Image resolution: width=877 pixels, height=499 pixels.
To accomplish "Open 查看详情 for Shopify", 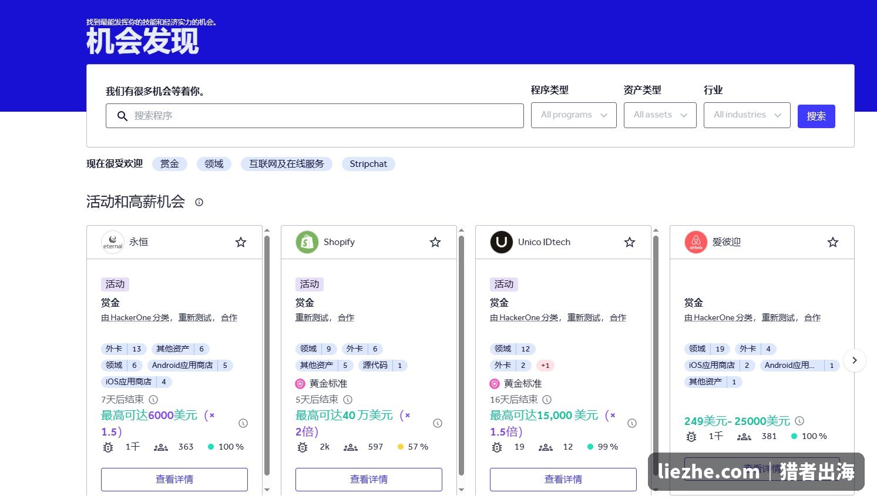I will [369, 480].
